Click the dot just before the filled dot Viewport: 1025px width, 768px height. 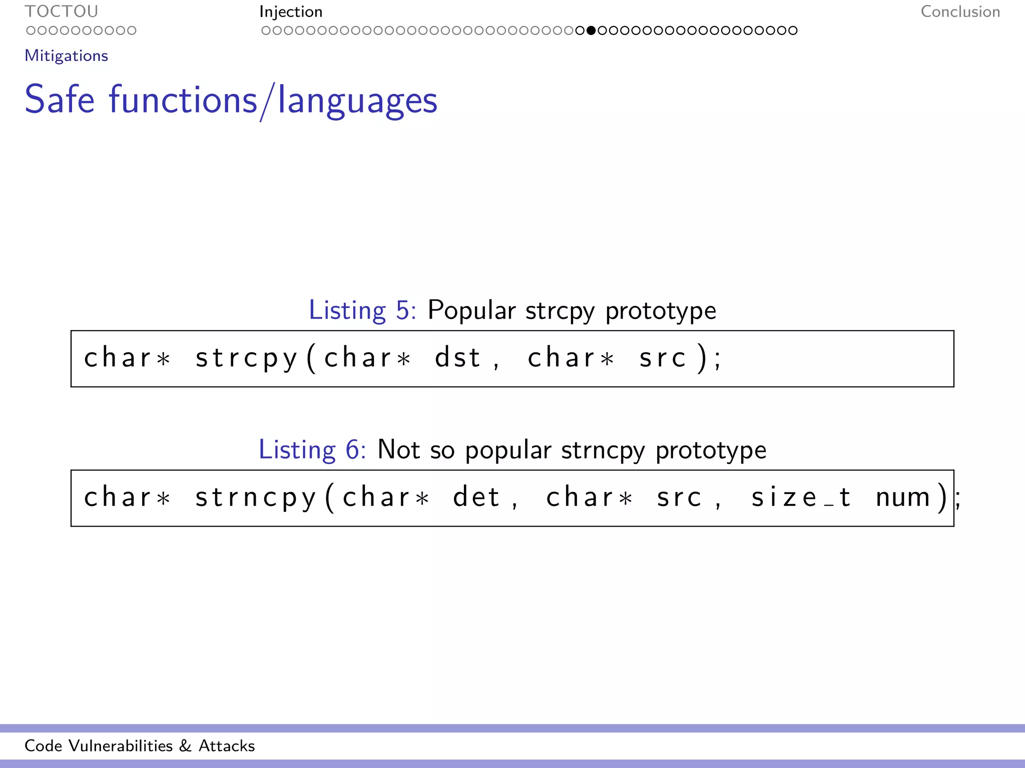click(x=580, y=30)
